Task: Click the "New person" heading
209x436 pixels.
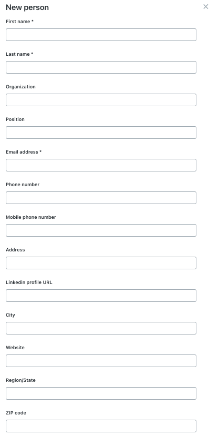Action: tap(27, 7)
